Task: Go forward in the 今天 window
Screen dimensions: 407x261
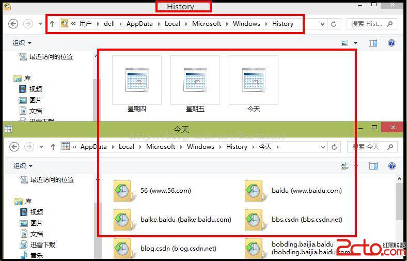Action: coord(29,147)
